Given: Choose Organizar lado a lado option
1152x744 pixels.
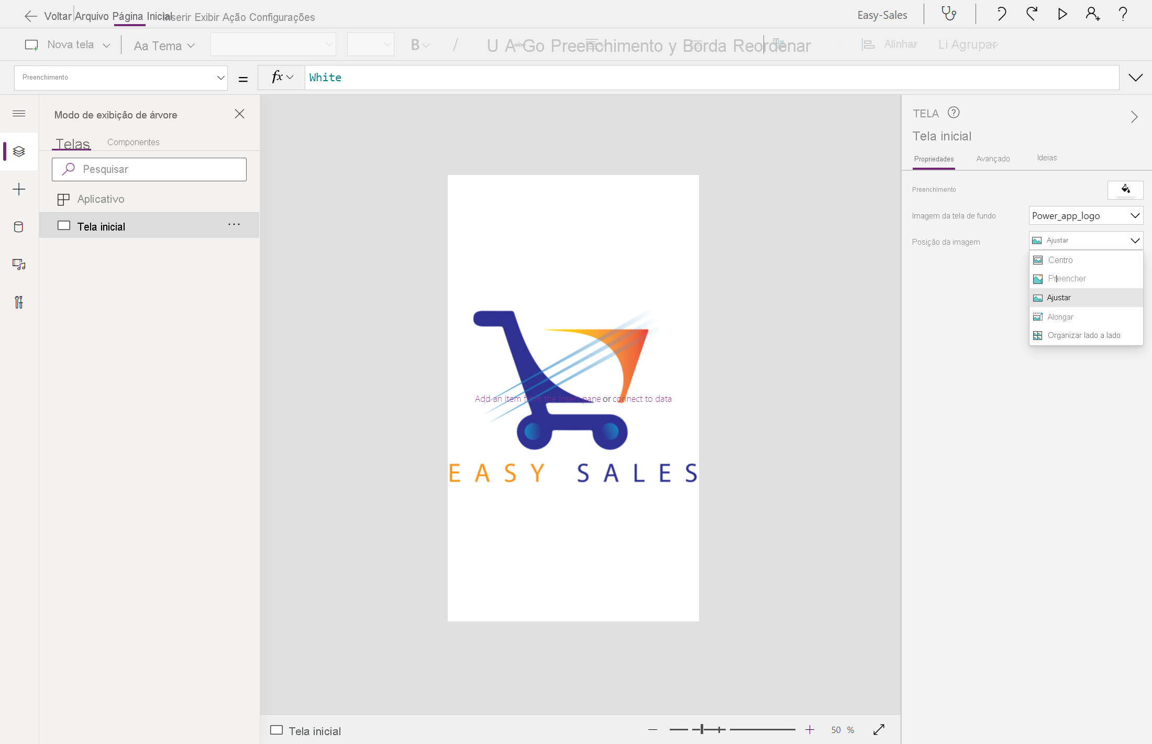Looking at the screenshot, I should click(x=1083, y=335).
